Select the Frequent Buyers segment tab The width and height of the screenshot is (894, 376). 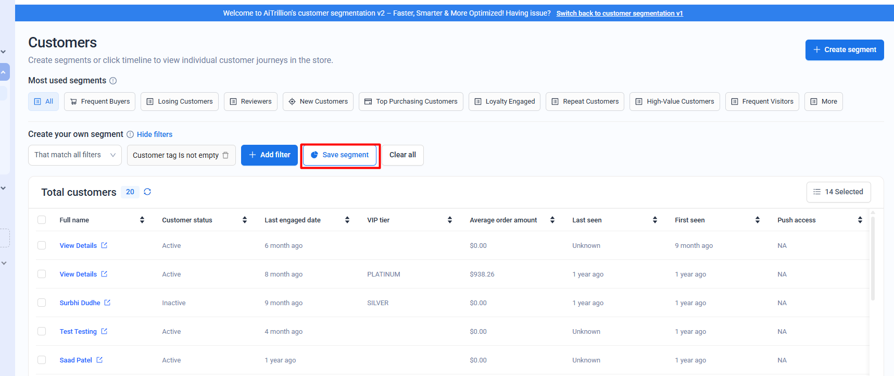(x=99, y=102)
